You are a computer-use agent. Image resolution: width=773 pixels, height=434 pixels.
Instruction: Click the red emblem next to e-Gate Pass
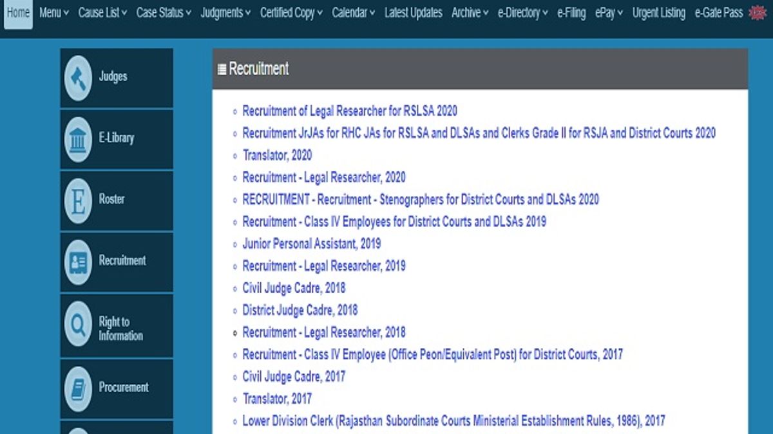(x=758, y=13)
